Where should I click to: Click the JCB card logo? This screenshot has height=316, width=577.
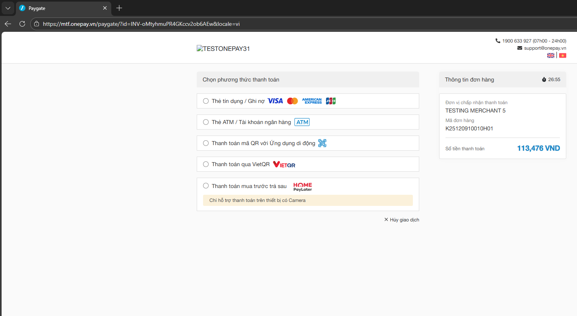pos(331,101)
